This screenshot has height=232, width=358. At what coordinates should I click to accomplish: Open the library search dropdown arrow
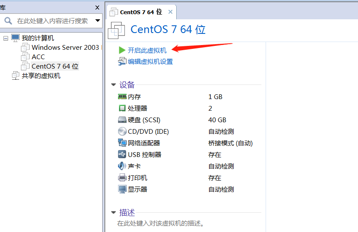click(x=98, y=21)
